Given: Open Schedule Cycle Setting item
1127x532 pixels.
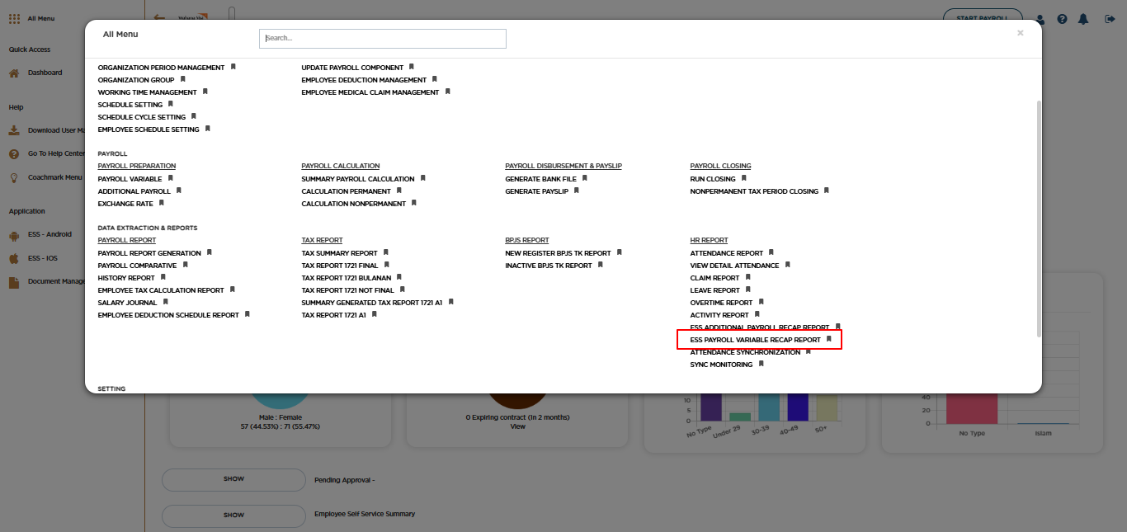Looking at the screenshot, I should pyautogui.click(x=142, y=117).
